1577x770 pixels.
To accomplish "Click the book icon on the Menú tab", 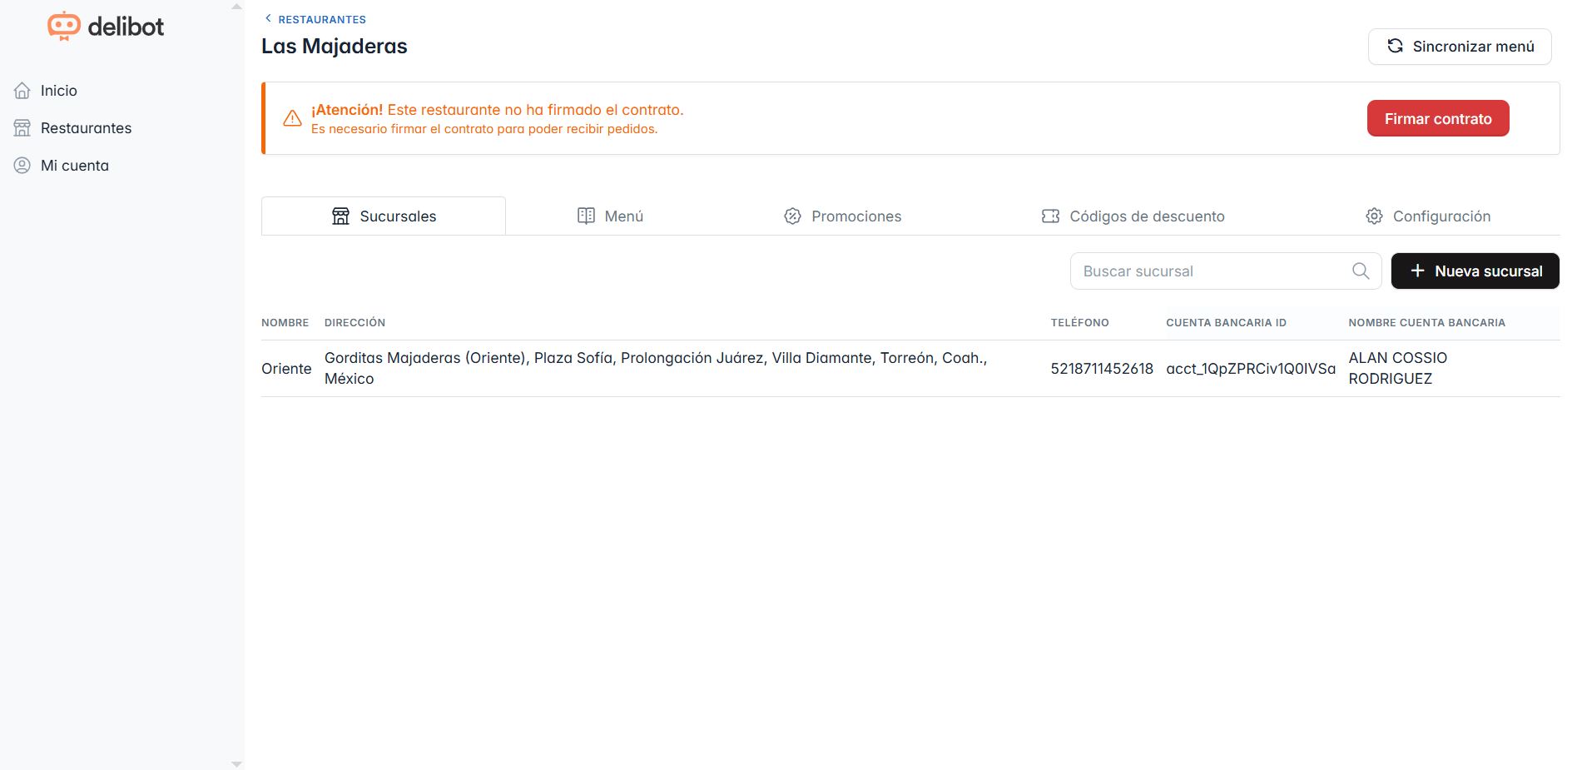I will [586, 216].
